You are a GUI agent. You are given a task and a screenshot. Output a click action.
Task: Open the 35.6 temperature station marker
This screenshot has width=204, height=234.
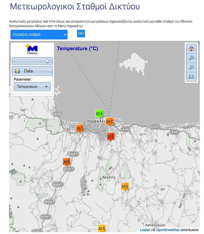click(x=66, y=162)
